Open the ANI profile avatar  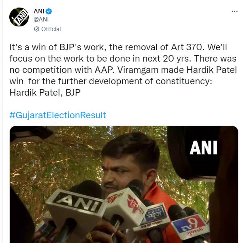click(19, 17)
